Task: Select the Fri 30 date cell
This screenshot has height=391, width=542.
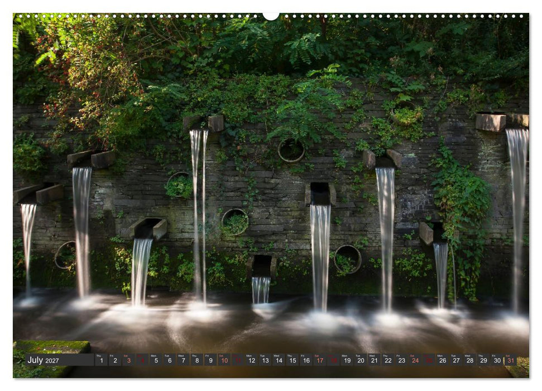Action: (497, 360)
